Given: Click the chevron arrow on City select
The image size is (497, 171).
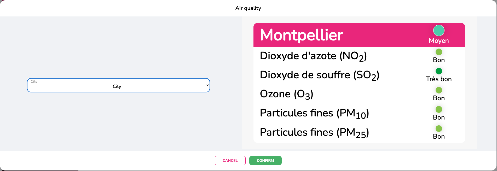Looking at the screenshot, I should pyautogui.click(x=207, y=85).
